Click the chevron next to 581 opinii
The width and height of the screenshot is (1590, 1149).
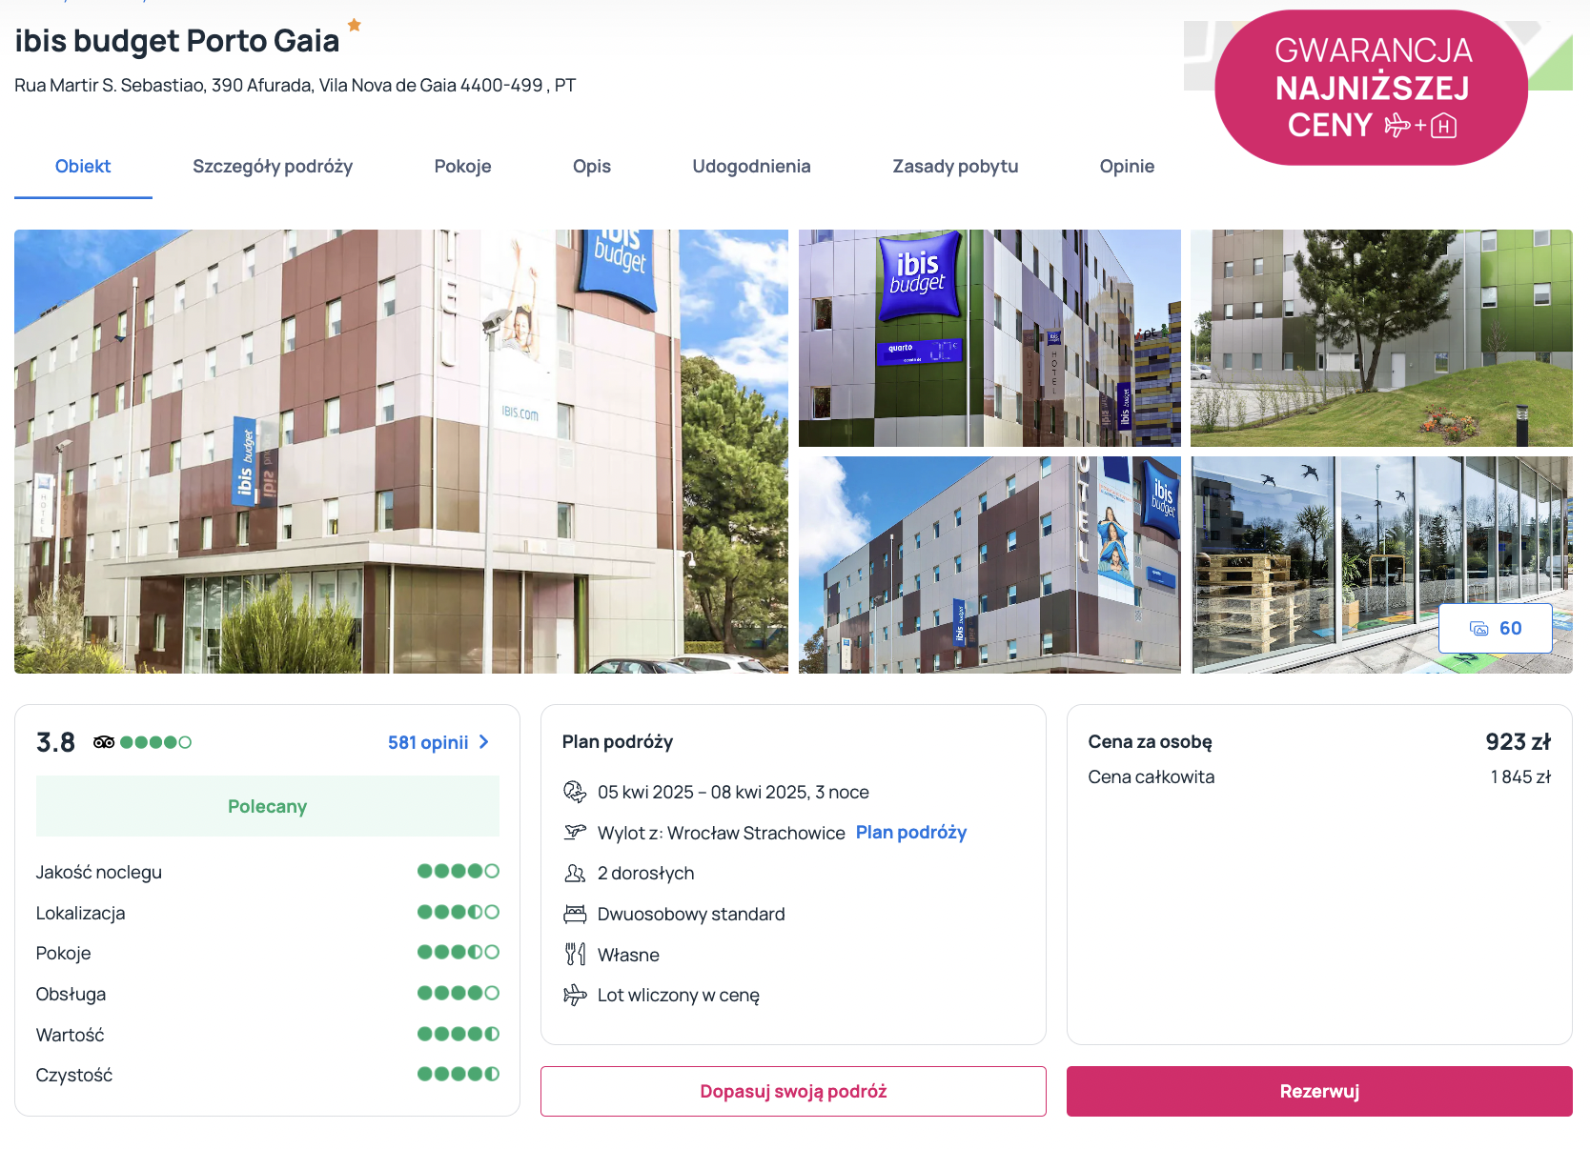click(484, 742)
